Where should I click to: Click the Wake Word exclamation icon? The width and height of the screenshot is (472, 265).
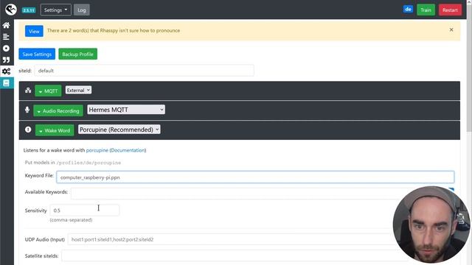click(x=28, y=130)
